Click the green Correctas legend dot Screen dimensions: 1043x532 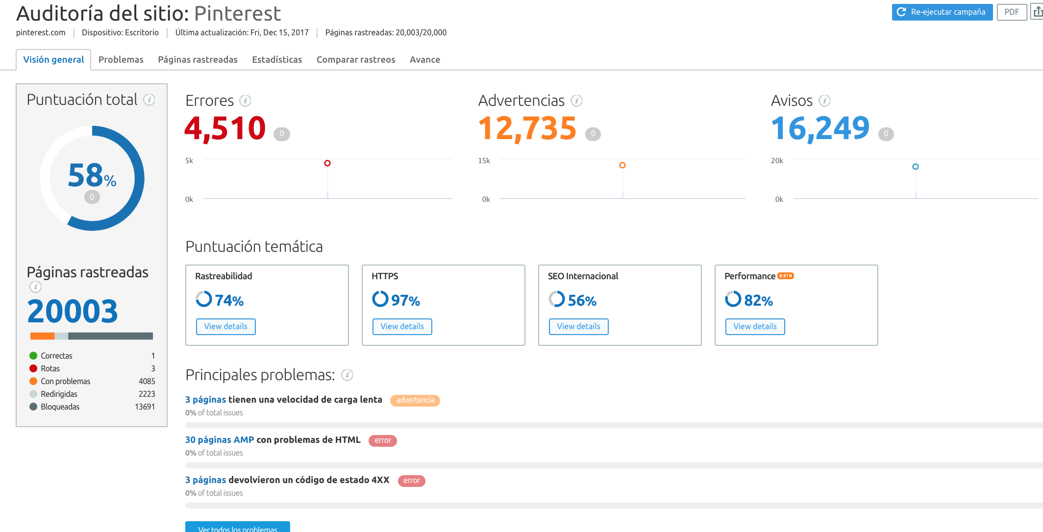[33, 356]
